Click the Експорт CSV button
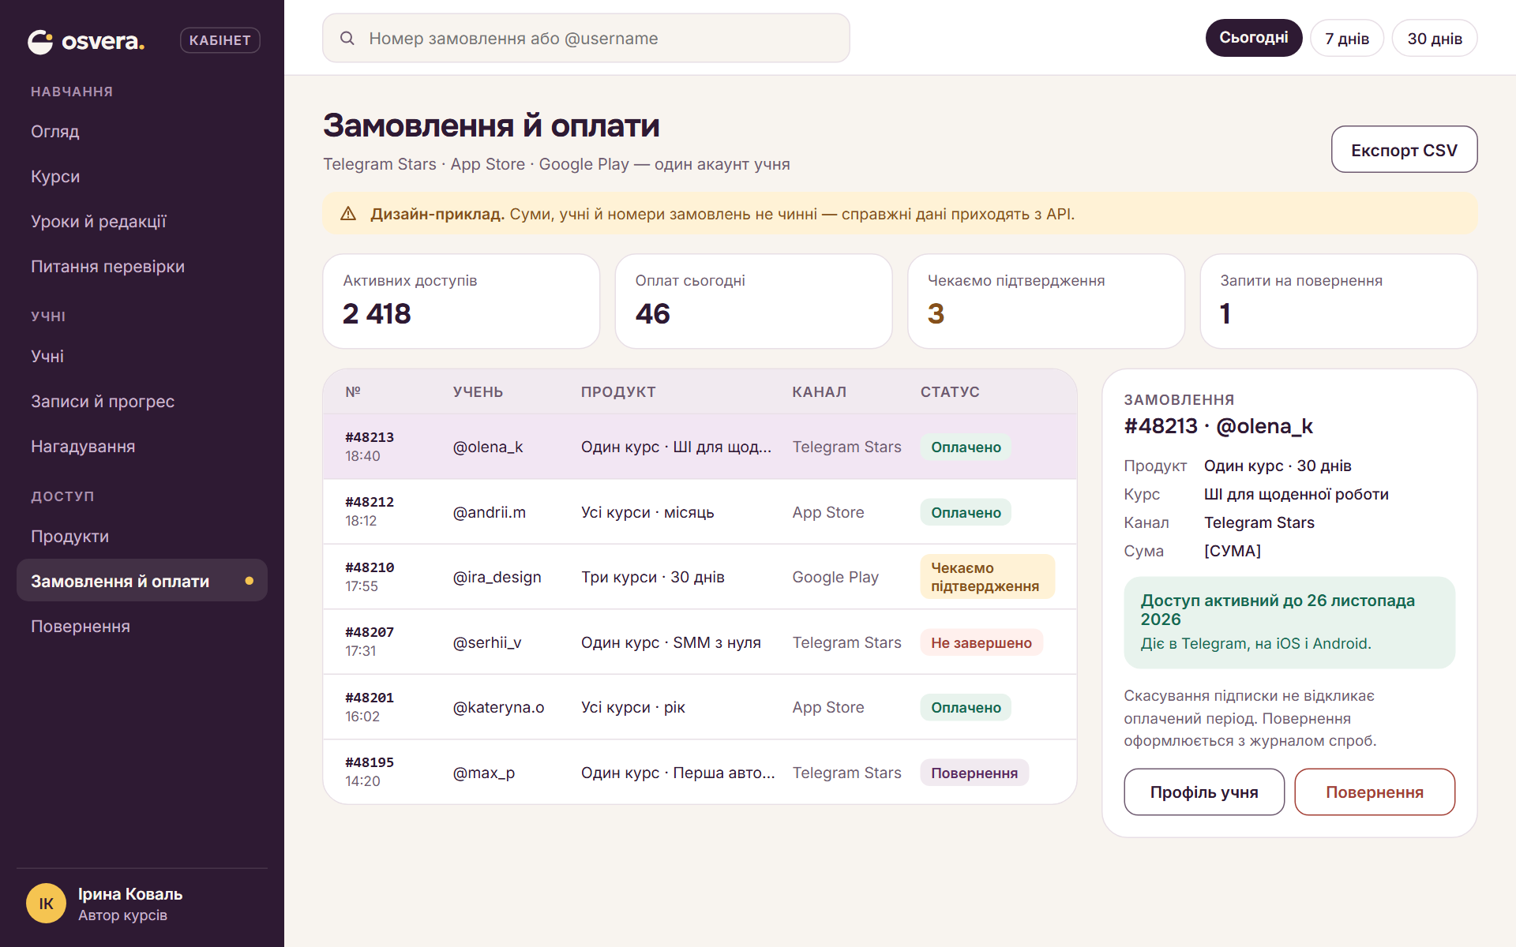Image resolution: width=1516 pixels, height=947 pixels. click(x=1404, y=149)
